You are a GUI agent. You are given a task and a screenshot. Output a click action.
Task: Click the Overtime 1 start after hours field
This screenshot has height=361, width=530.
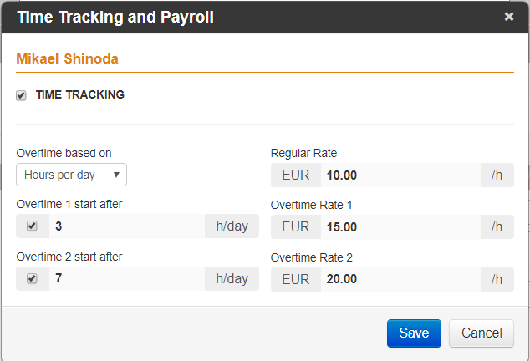pos(127,226)
